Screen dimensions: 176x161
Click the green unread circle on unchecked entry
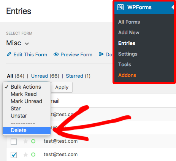[x=33, y=141]
